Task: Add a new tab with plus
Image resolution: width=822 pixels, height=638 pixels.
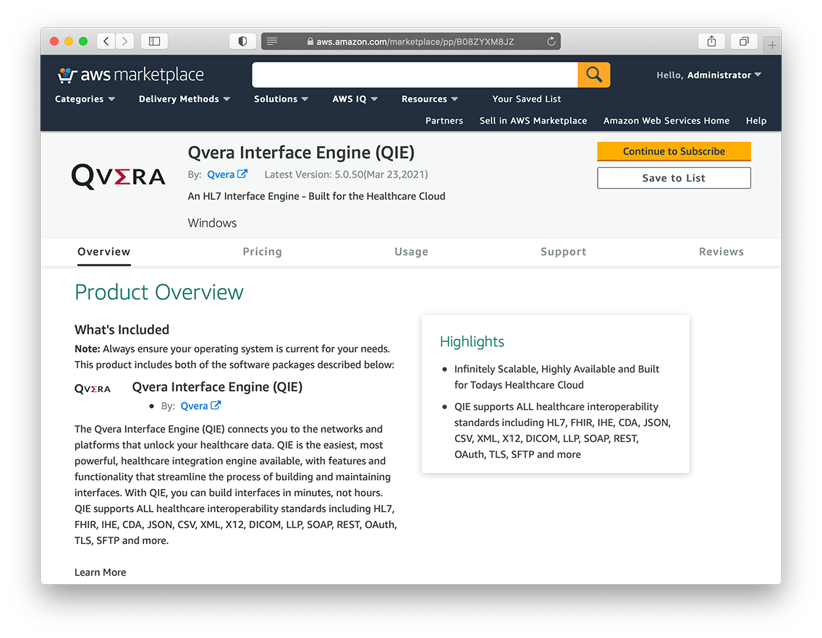Action: 772,45
